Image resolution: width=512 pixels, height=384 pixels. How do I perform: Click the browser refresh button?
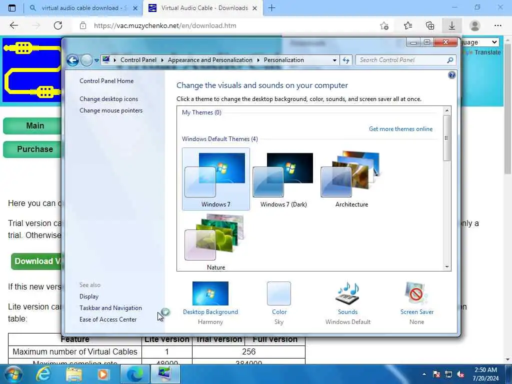click(58, 25)
